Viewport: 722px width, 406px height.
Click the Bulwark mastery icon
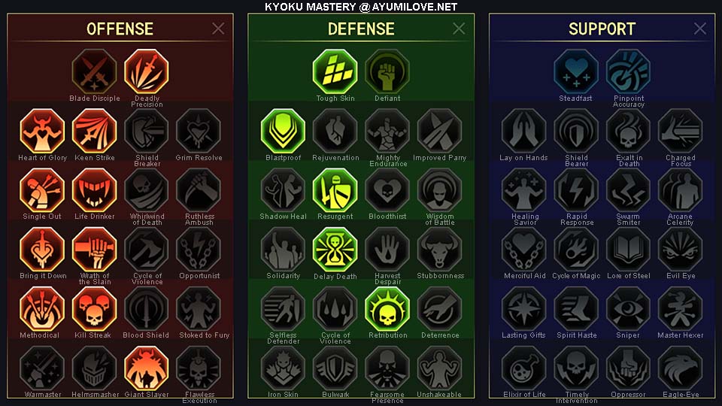click(x=335, y=368)
